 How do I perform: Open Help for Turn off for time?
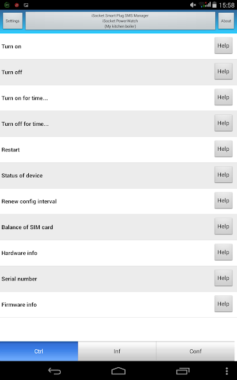coord(223,123)
